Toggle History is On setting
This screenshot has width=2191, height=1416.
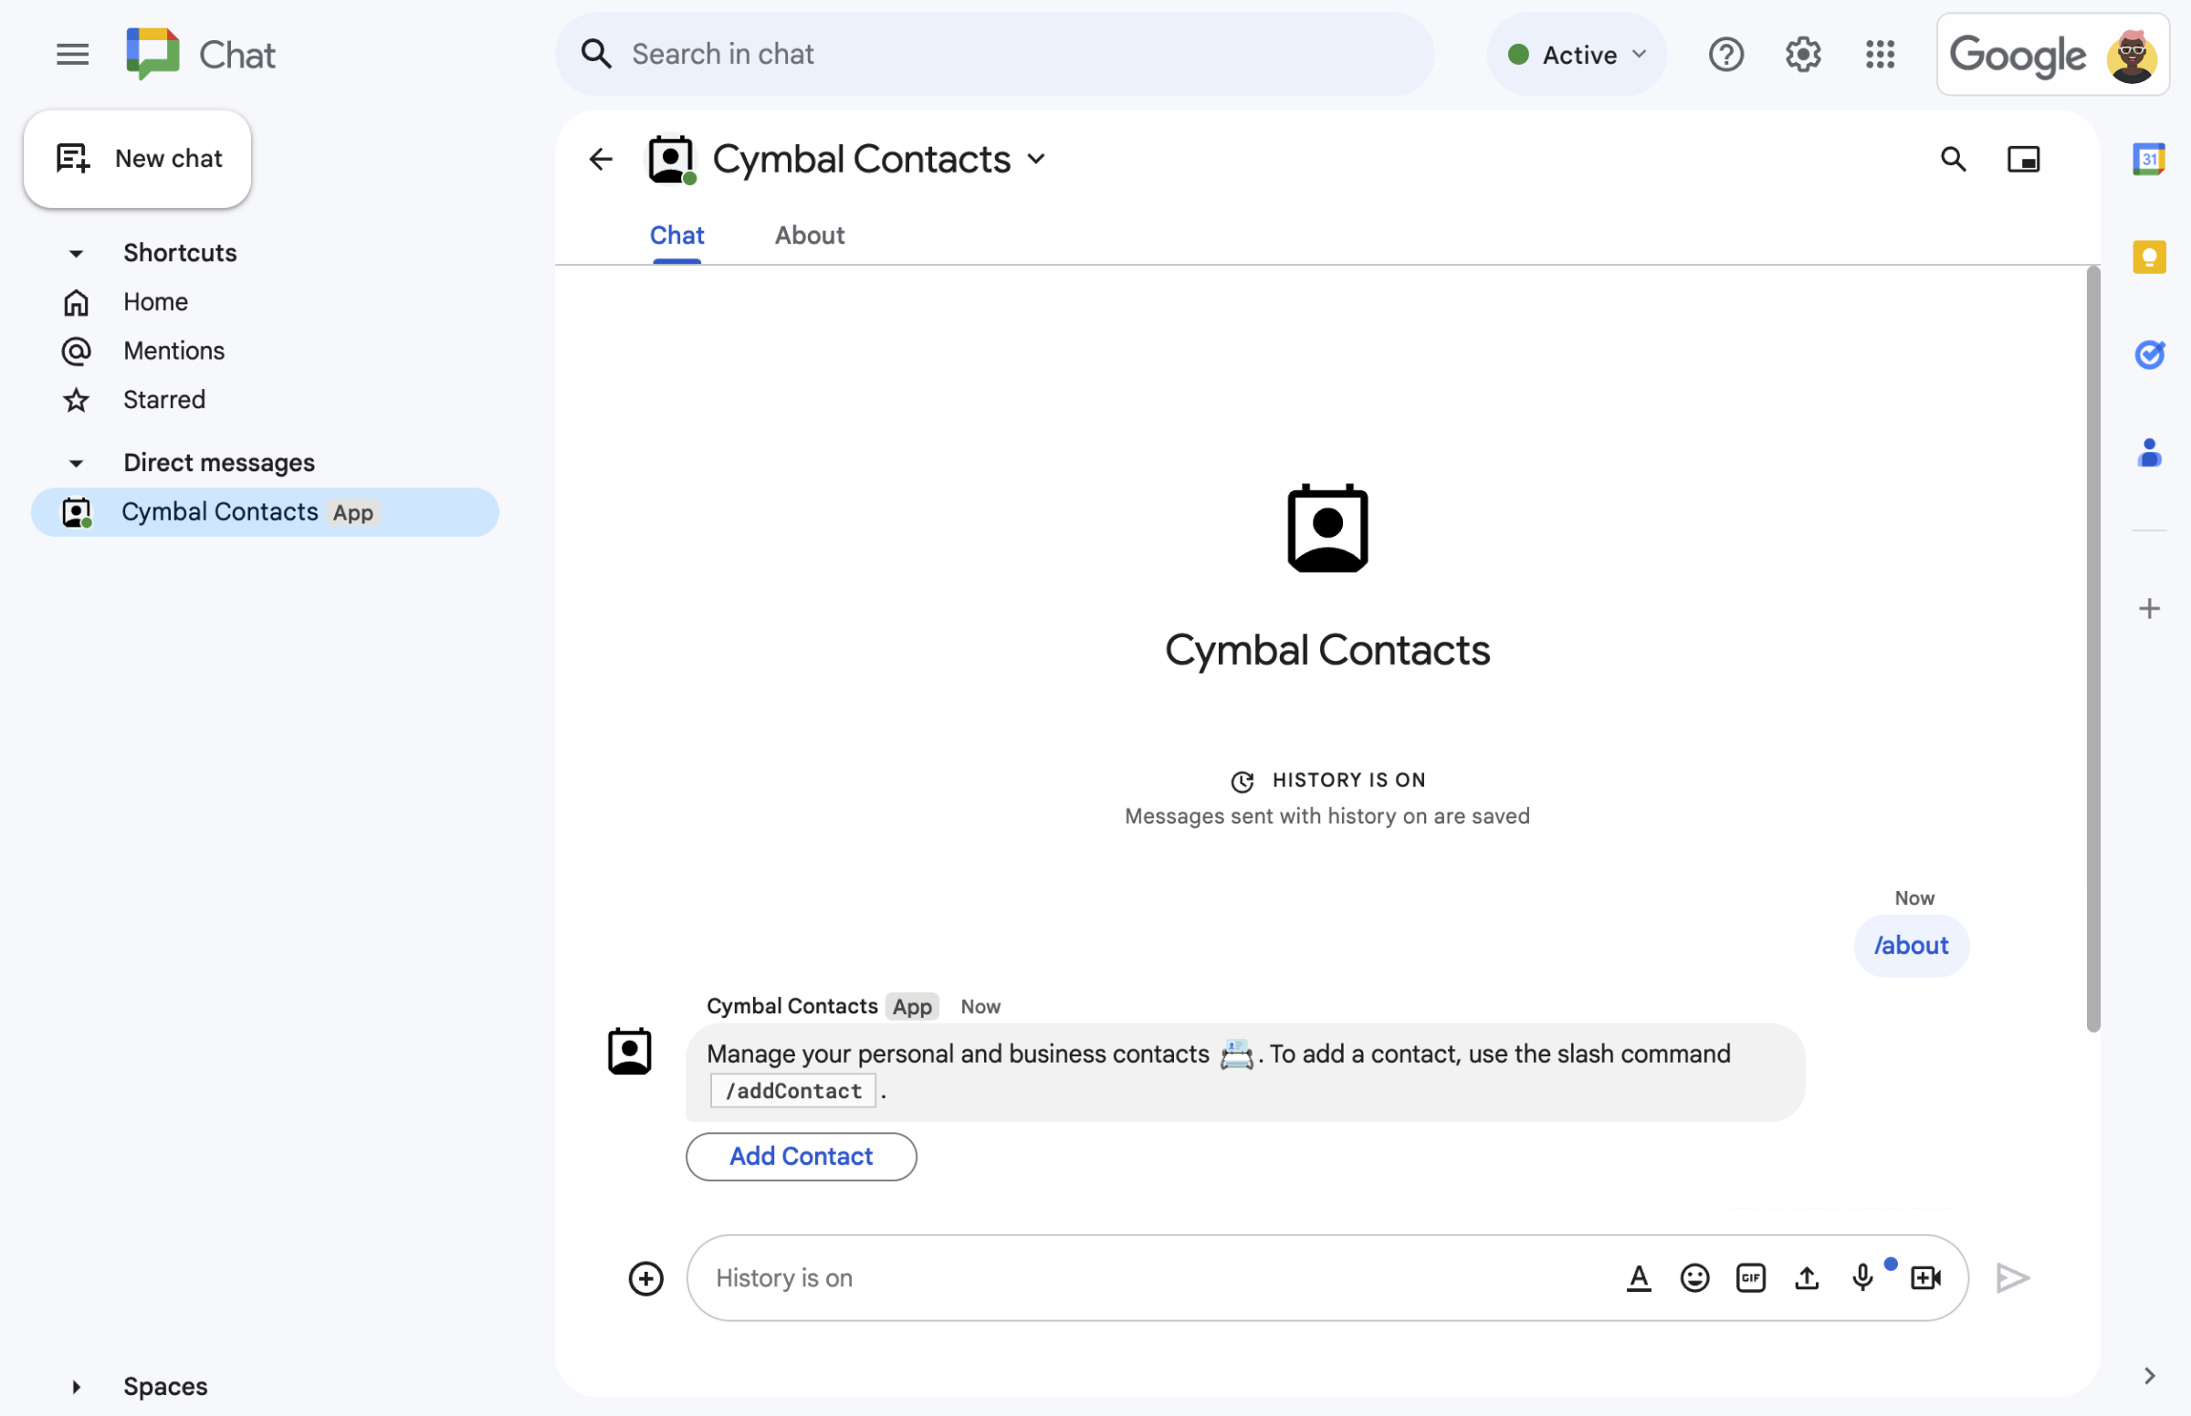(x=1326, y=779)
